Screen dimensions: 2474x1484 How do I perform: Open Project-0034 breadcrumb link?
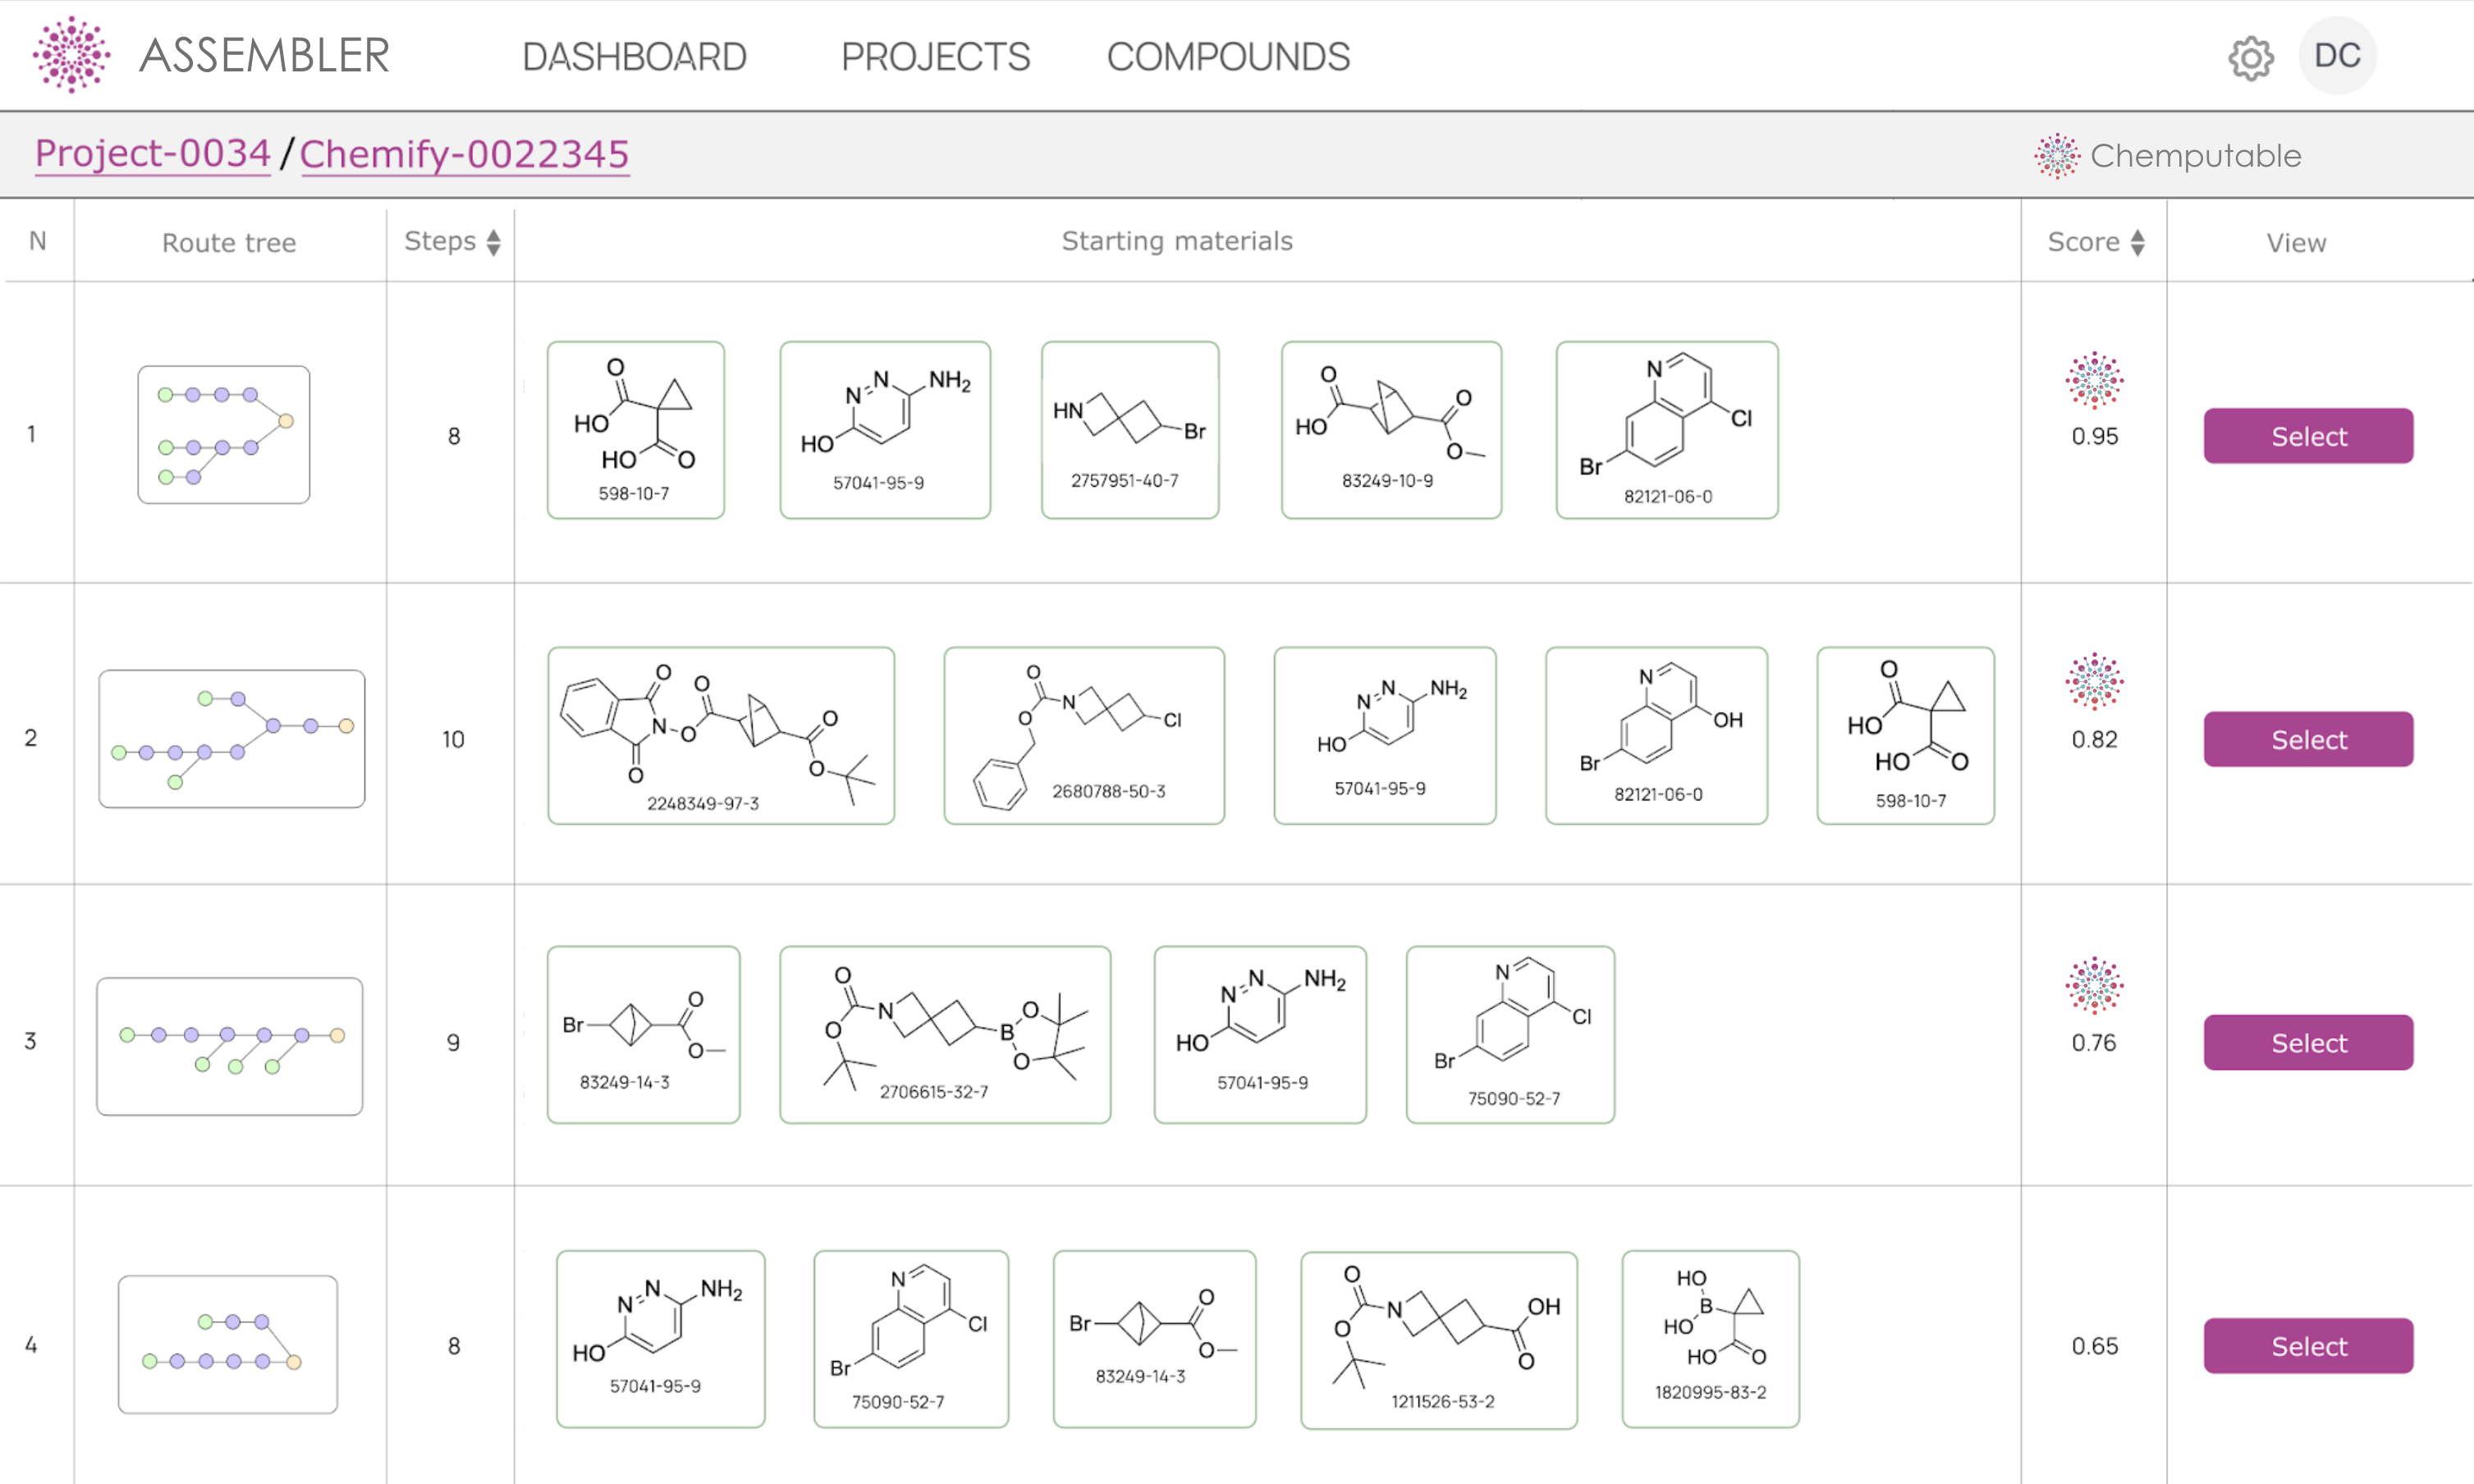(152, 154)
